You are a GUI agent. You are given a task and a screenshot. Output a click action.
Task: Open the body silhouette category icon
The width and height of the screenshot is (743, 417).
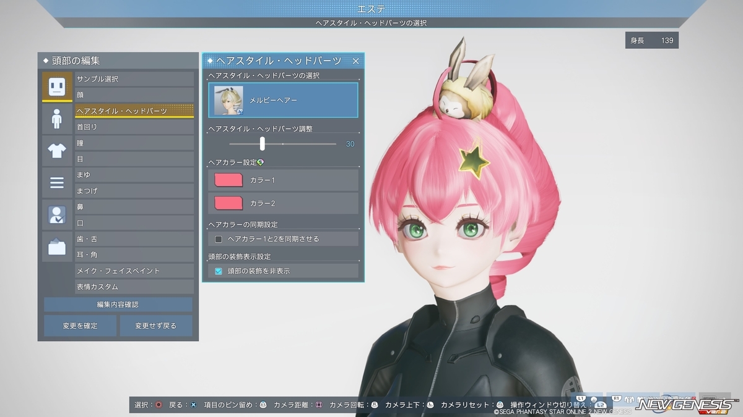pyautogui.click(x=57, y=119)
